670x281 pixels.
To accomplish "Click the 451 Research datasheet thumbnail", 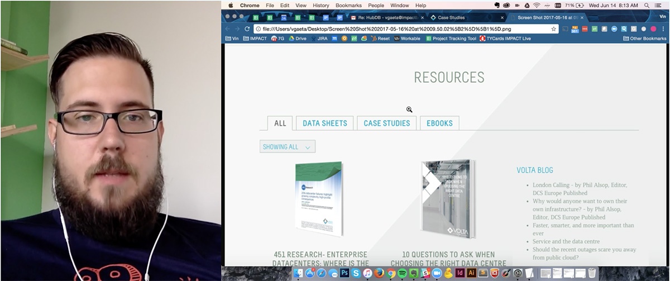I will point(318,198).
